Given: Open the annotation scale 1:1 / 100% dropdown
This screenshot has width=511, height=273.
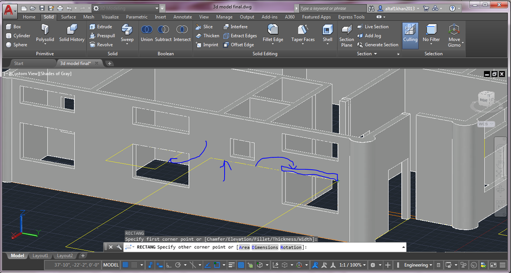Looking at the screenshot, I should (x=353, y=265).
